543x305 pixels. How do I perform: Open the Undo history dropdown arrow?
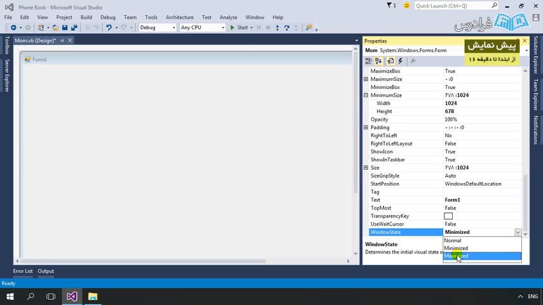[116, 28]
